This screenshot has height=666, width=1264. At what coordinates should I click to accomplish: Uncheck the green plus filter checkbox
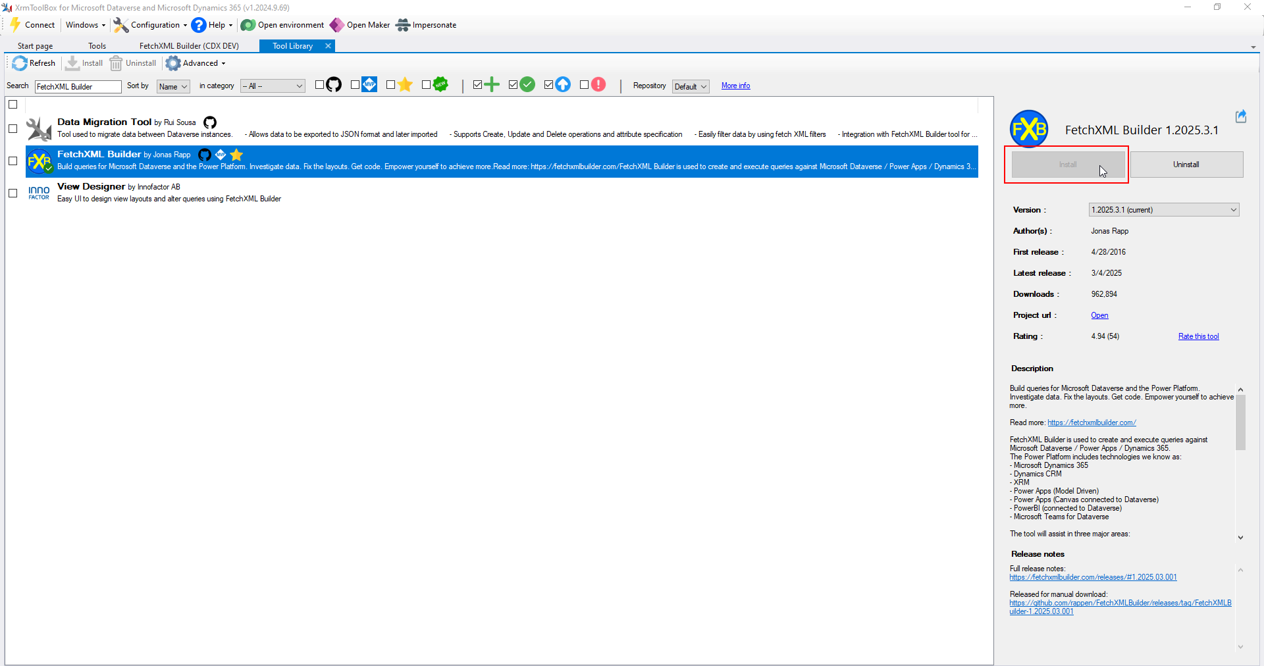click(477, 85)
